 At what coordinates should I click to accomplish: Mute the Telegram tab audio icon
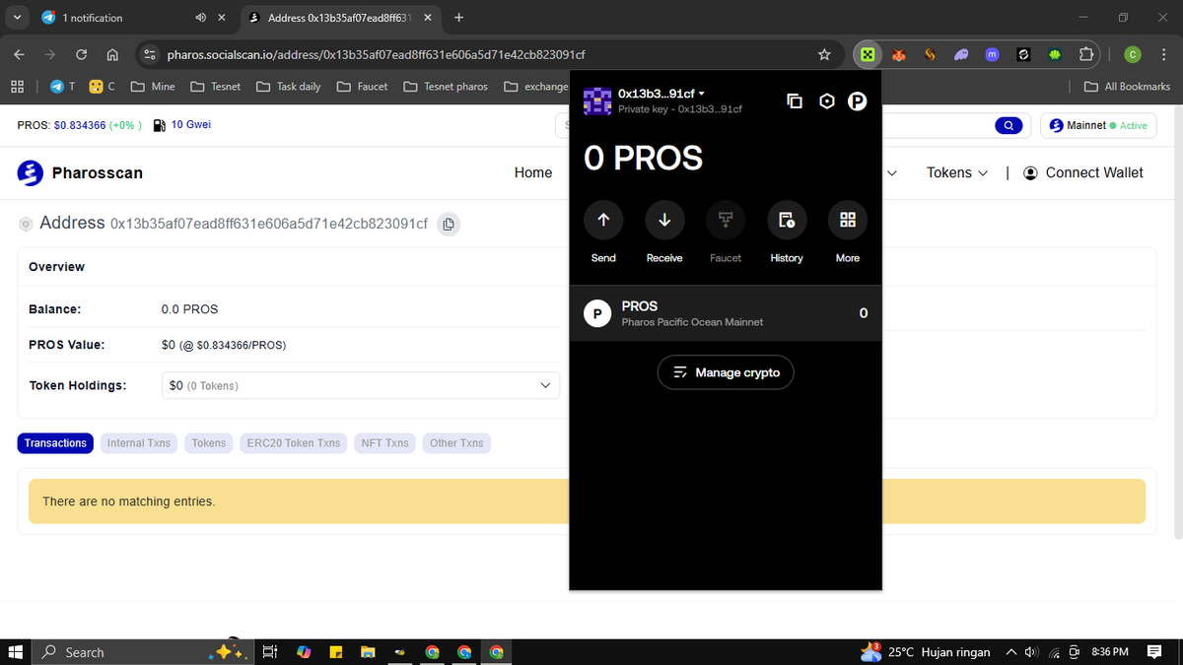(x=200, y=18)
